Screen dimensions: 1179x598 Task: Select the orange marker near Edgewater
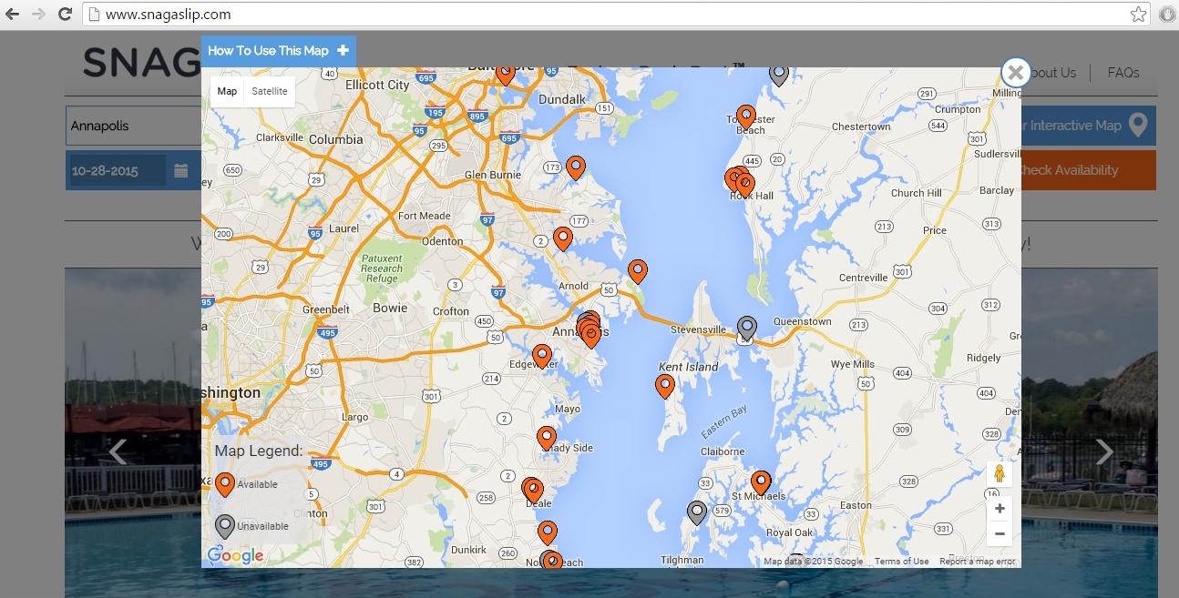542,356
